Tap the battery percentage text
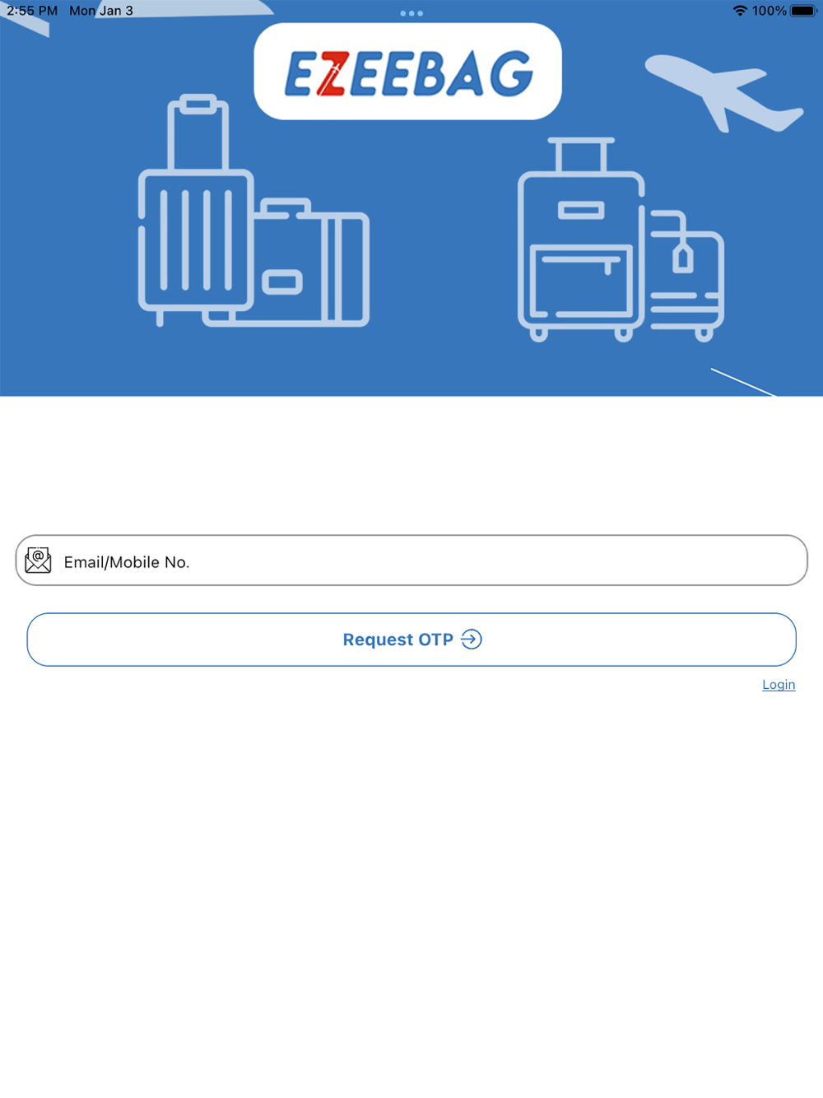Image resolution: width=823 pixels, height=1098 pixels. click(769, 11)
